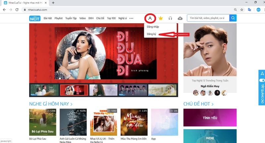Screen dimensions: 265x143
Task: Select the Đi Đu Đưa Đi banner thumbnail
Action: [x=74, y=90]
